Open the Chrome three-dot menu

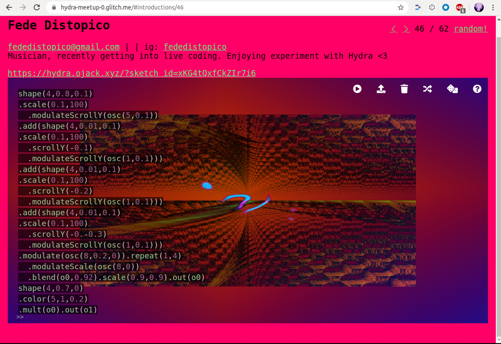[493, 7]
